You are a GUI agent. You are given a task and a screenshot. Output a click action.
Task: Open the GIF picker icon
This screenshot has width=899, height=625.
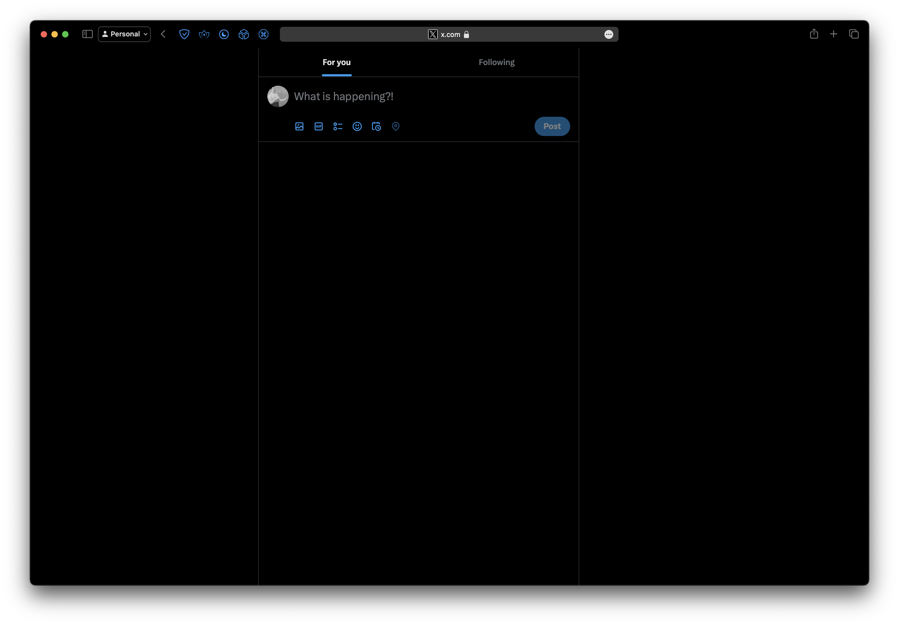pyautogui.click(x=318, y=126)
